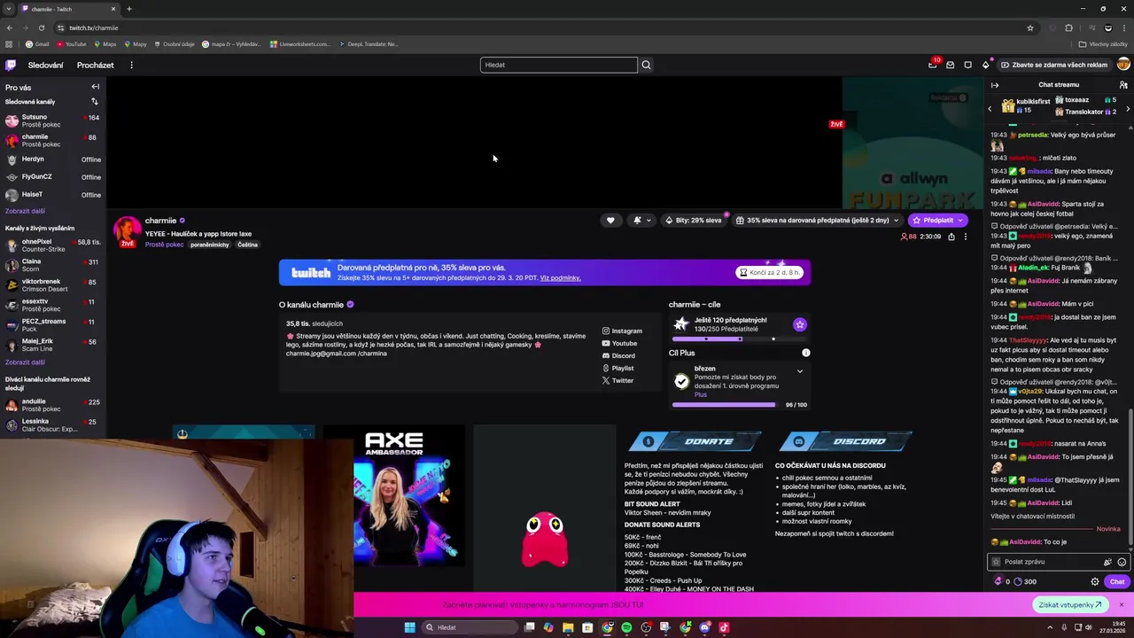Open Sutsuno channel in sidebar
The height and width of the screenshot is (638, 1134).
point(52,120)
